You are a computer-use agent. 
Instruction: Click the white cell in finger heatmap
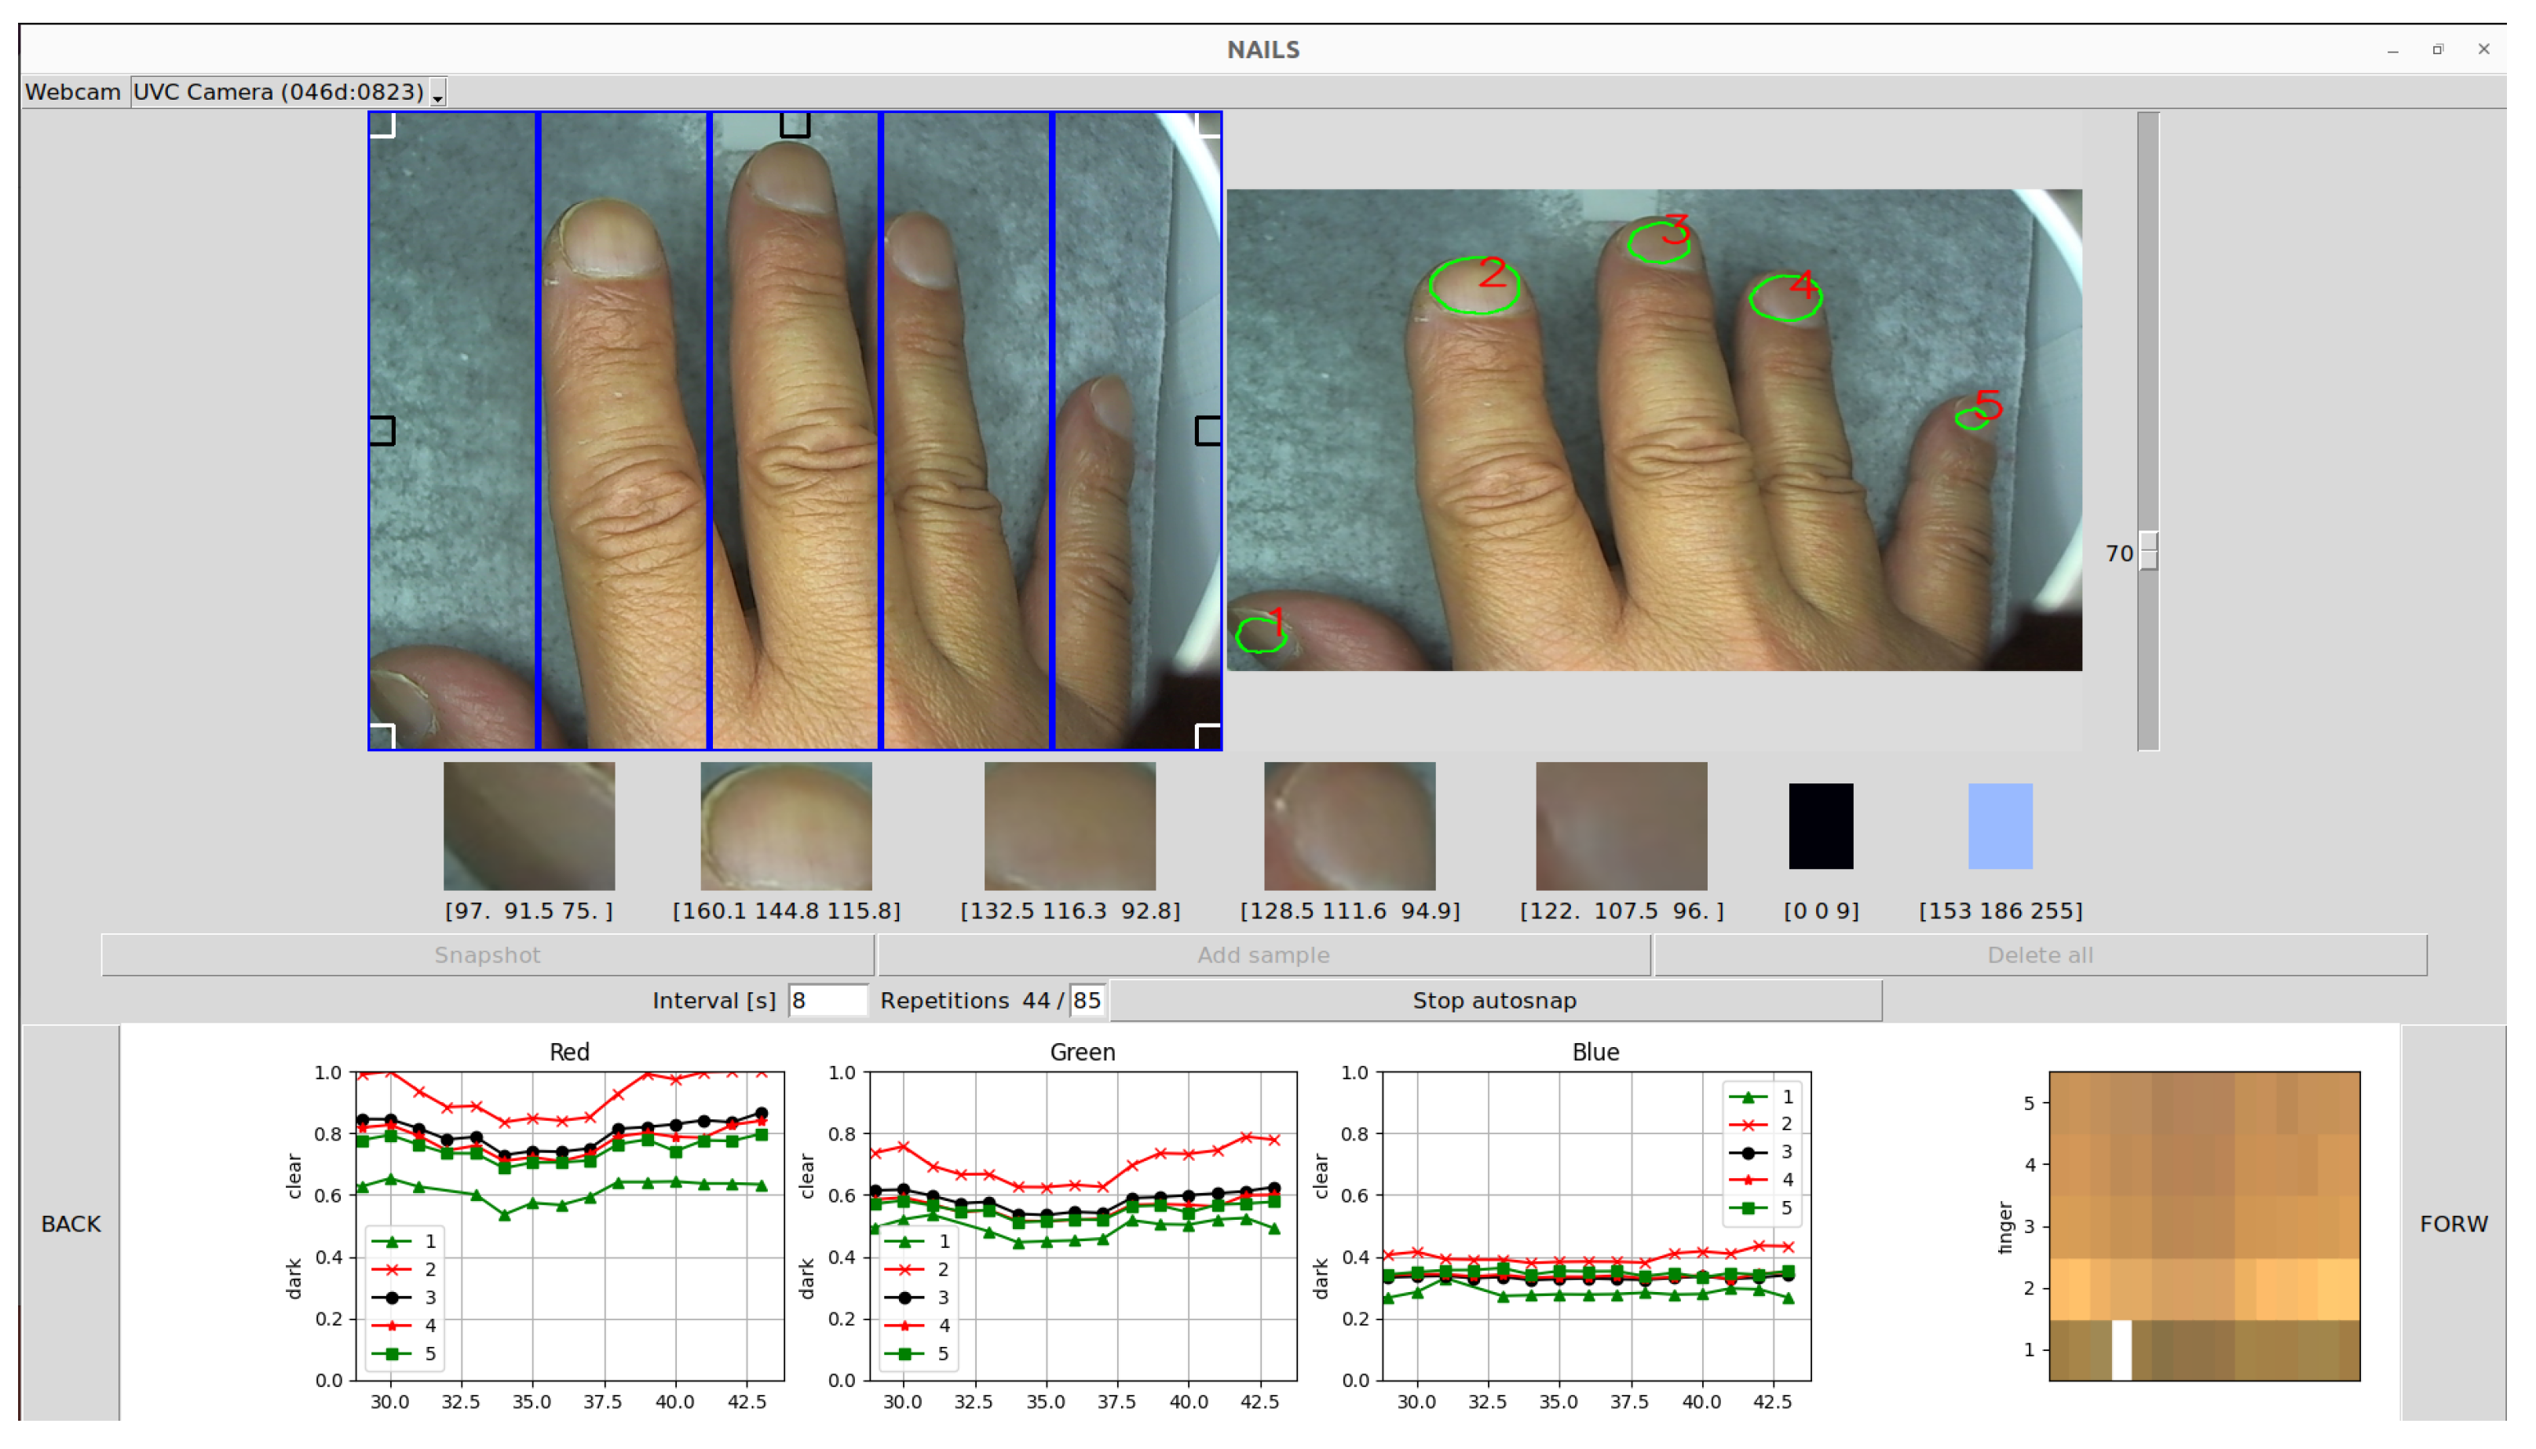point(2121,1349)
